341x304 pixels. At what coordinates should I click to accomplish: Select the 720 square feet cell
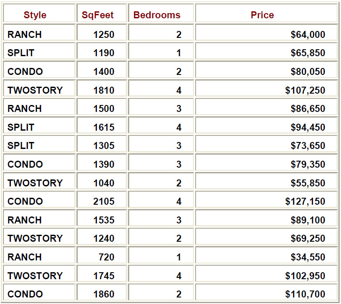(x=107, y=257)
